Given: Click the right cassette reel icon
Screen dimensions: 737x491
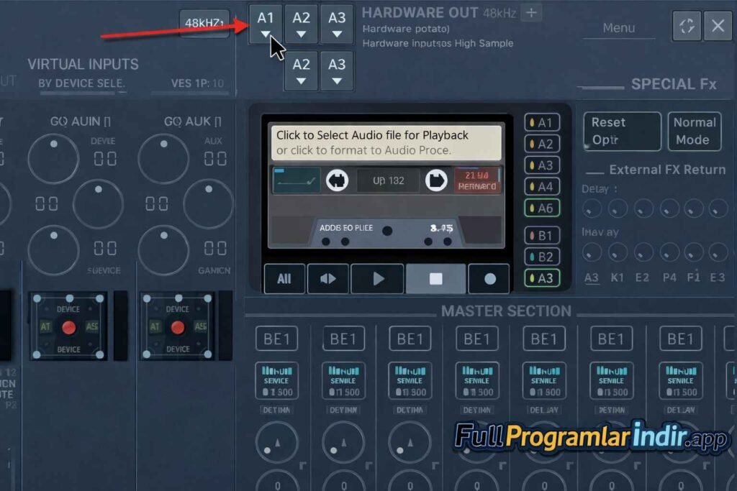Looking at the screenshot, I should [x=435, y=180].
